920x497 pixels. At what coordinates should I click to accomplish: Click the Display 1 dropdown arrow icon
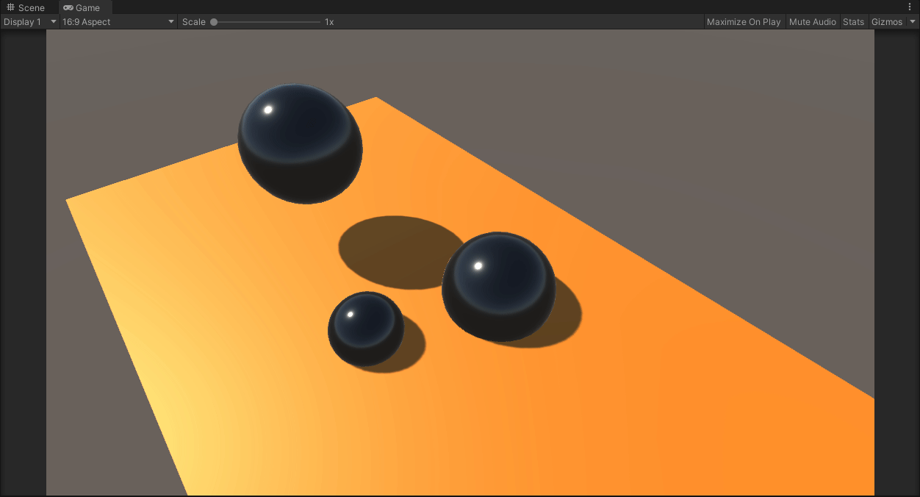(53, 21)
